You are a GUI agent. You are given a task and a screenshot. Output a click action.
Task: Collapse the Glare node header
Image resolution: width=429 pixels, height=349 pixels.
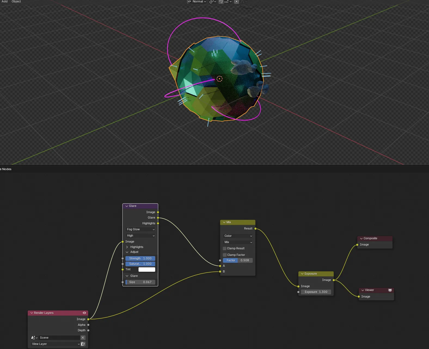click(127, 206)
